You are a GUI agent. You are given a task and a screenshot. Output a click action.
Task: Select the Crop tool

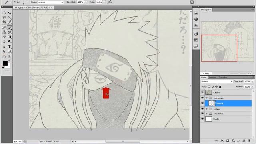4,22
